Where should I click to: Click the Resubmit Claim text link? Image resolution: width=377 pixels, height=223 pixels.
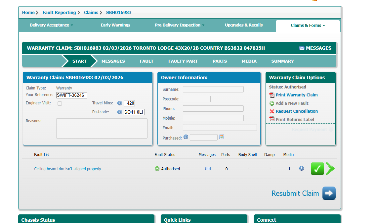[295, 194]
